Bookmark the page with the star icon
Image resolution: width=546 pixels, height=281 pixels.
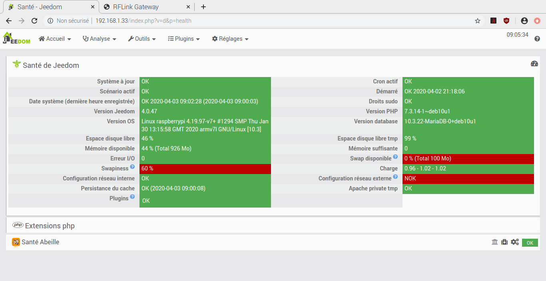pos(478,21)
